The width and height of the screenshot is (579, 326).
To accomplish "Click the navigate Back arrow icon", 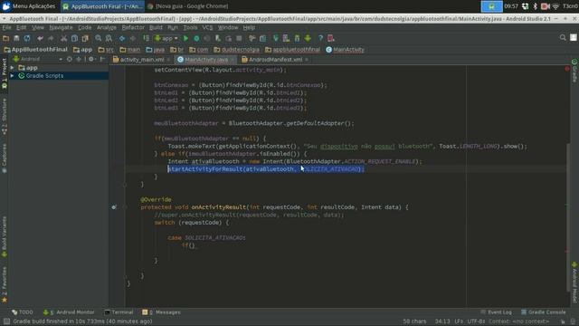I will pos(121,38).
